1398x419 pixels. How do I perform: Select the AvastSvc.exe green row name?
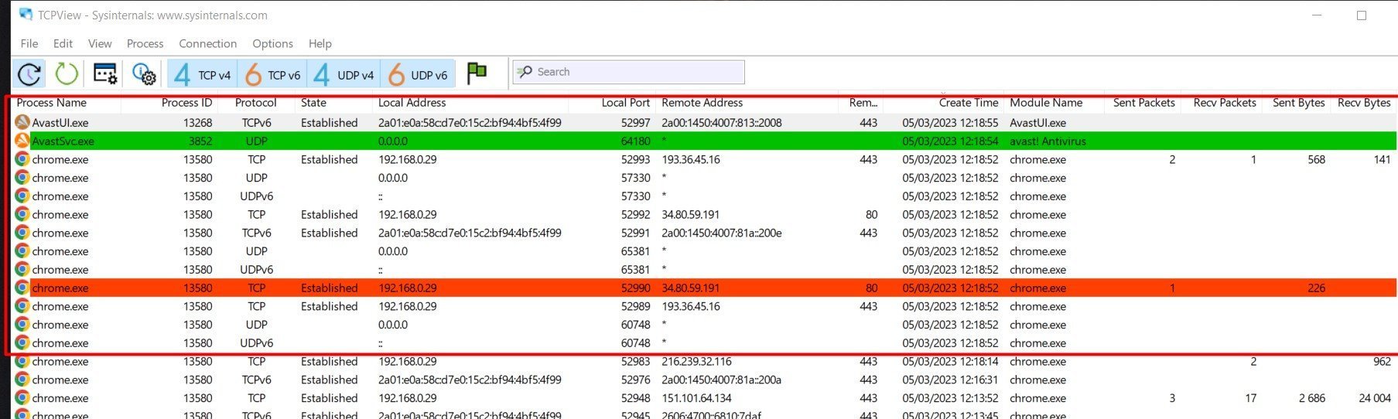click(x=63, y=141)
